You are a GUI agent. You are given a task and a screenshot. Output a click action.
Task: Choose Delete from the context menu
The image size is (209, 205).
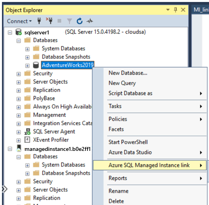150,201
